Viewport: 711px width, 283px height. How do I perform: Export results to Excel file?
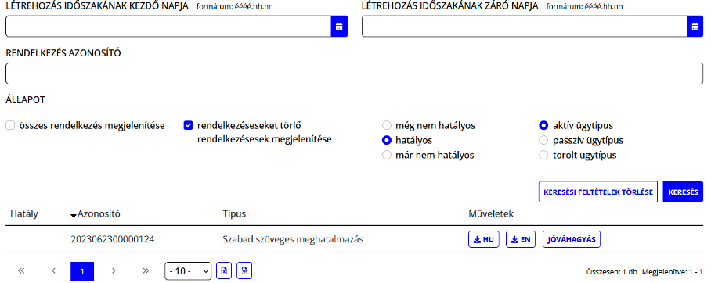pos(224,270)
